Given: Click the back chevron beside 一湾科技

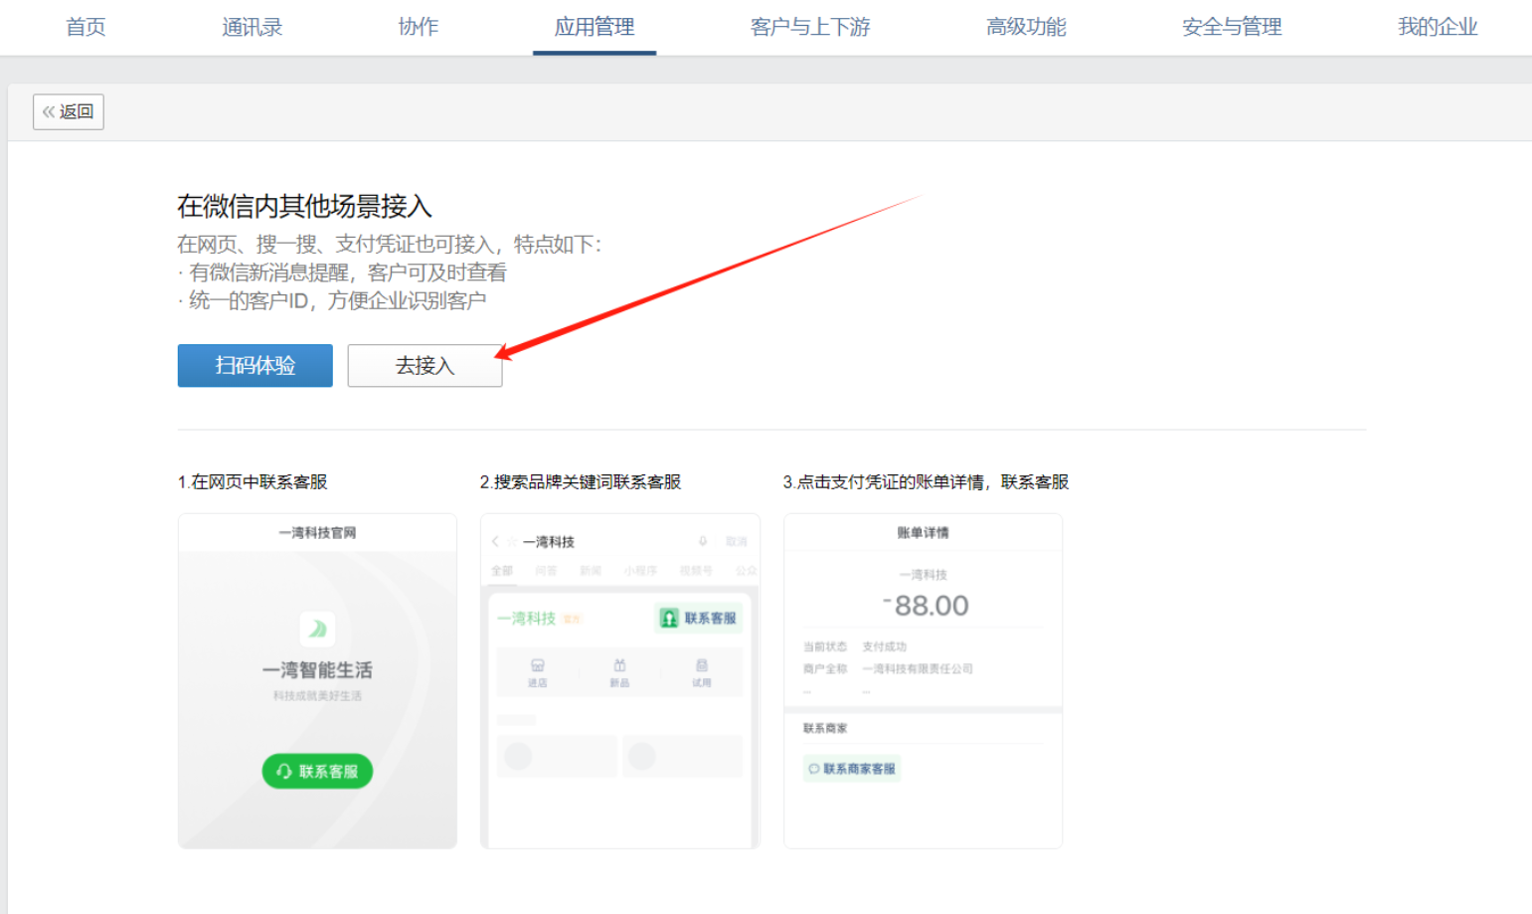Looking at the screenshot, I should (495, 542).
